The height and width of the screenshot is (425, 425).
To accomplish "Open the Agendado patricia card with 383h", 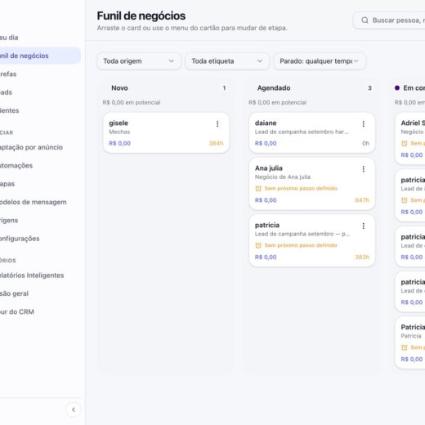I will tap(312, 240).
